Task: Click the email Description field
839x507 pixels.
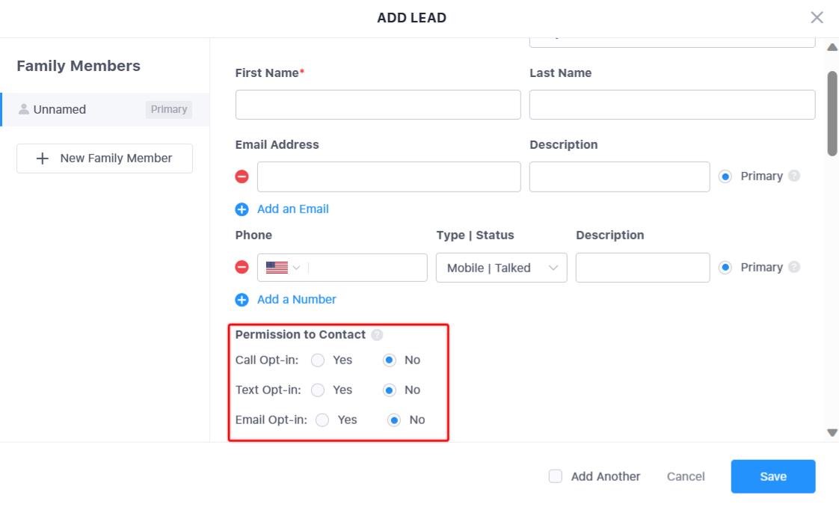Action: coord(620,176)
